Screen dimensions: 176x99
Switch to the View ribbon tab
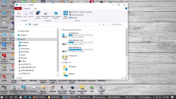tap(35, 9)
